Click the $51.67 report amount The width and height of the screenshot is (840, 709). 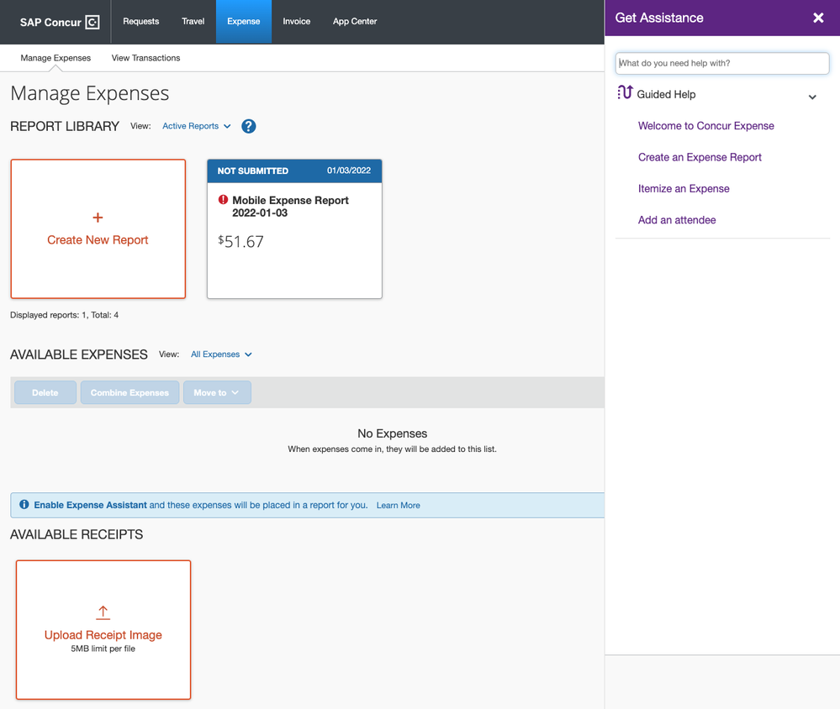click(240, 241)
